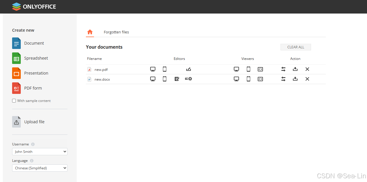Enable the With sample content checkbox
This screenshot has width=367, height=182.
pyautogui.click(x=14, y=101)
